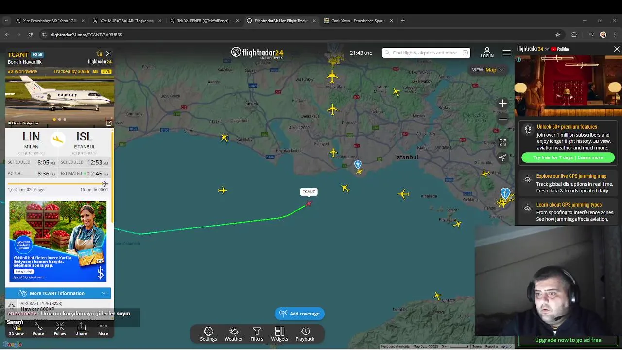Open map Settings

tap(208, 334)
